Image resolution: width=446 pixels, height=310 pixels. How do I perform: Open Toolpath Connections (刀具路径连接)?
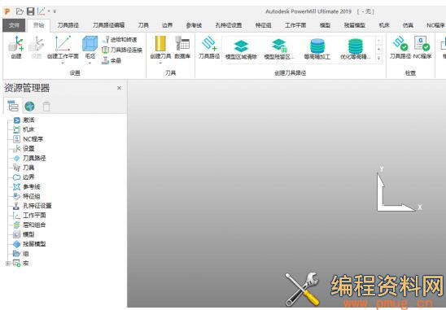click(122, 50)
